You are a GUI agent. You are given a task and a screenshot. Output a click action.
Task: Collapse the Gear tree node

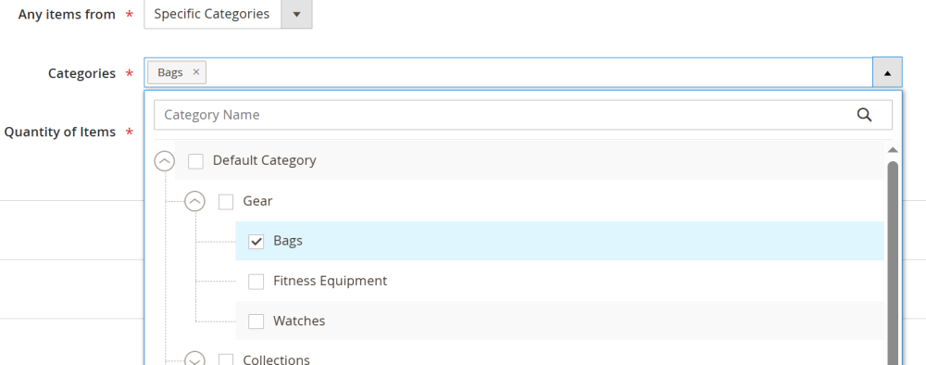click(x=194, y=201)
